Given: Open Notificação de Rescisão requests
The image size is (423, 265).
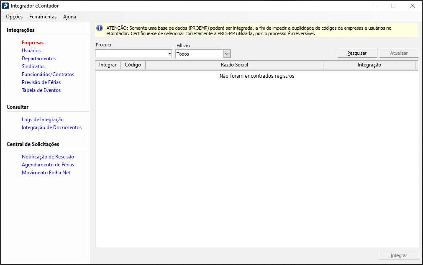Looking at the screenshot, I should (x=48, y=157).
